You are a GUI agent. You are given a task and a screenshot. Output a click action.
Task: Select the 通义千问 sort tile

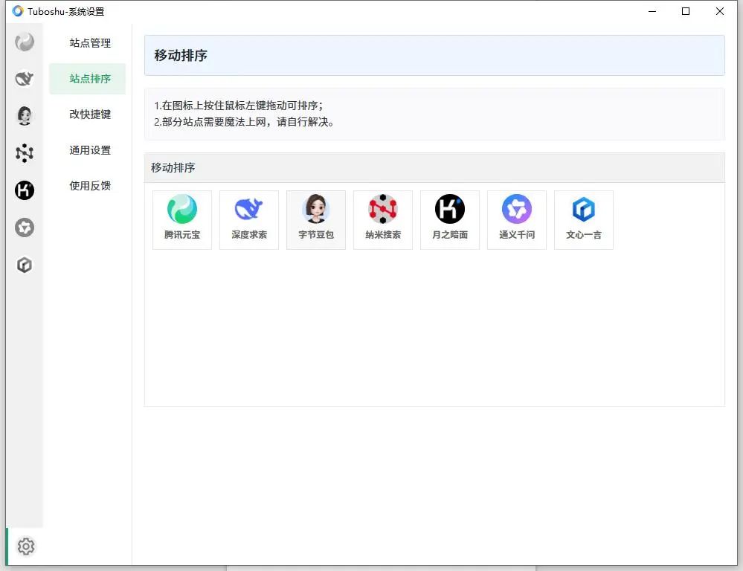coord(516,220)
